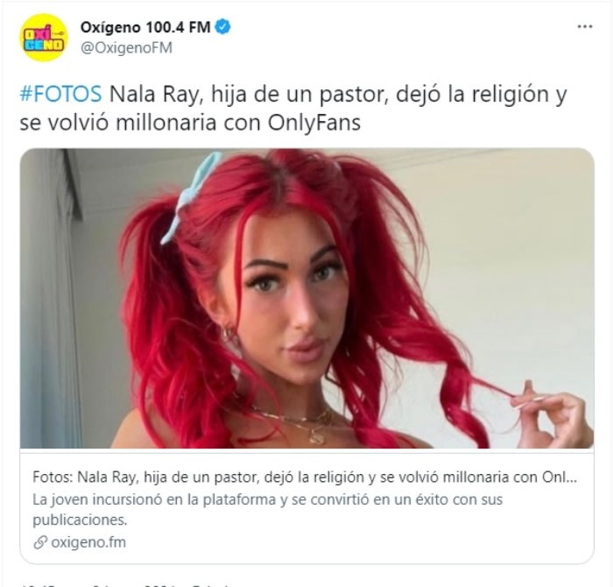The height and width of the screenshot is (587, 613).
Task: Open the card headline starting with 'Fotos: Nala Ray'
Action: (305, 477)
